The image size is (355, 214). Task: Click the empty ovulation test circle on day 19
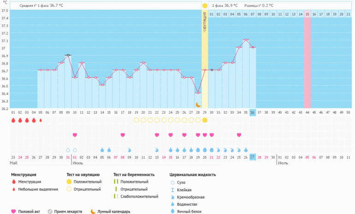pyautogui.click(x=136, y=120)
